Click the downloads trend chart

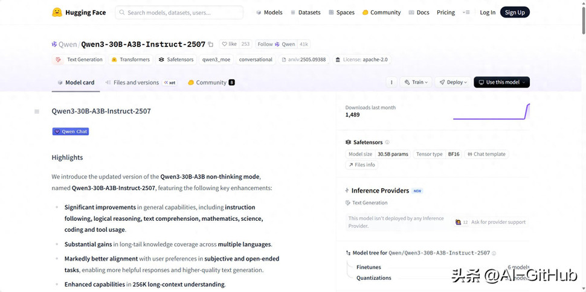click(491, 112)
